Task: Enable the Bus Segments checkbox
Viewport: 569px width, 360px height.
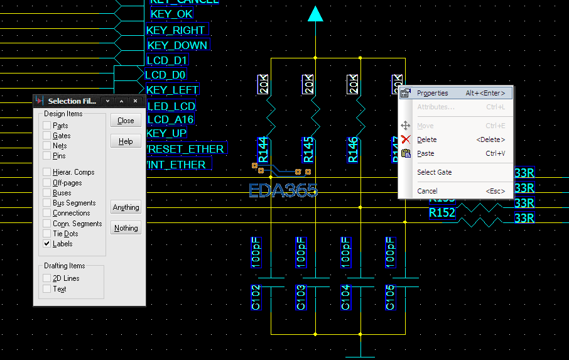Action: [47, 202]
